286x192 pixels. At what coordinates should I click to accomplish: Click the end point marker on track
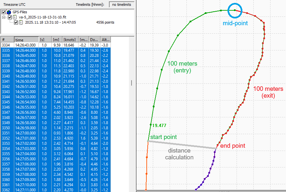tap(216, 148)
